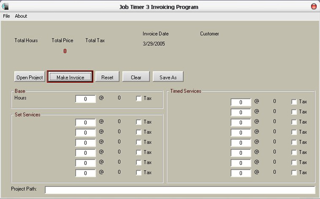Click fourth Timed Services quantity field
320x199 pixels.
tap(241, 133)
